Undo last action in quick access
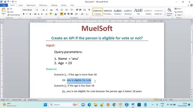The image size is (193, 108). (x=8, y=1)
